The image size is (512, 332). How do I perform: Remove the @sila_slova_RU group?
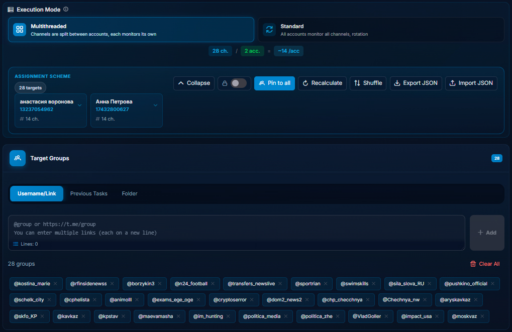click(x=430, y=284)
